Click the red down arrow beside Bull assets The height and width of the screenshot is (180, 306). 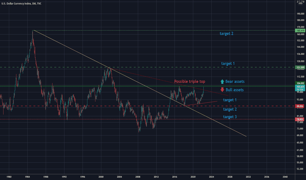[222, 90]
